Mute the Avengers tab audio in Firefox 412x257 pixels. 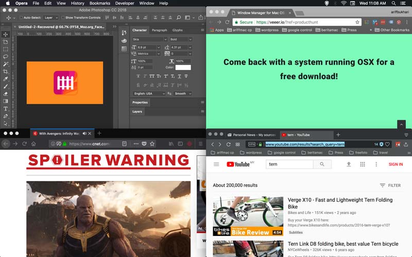pos(84,134)
